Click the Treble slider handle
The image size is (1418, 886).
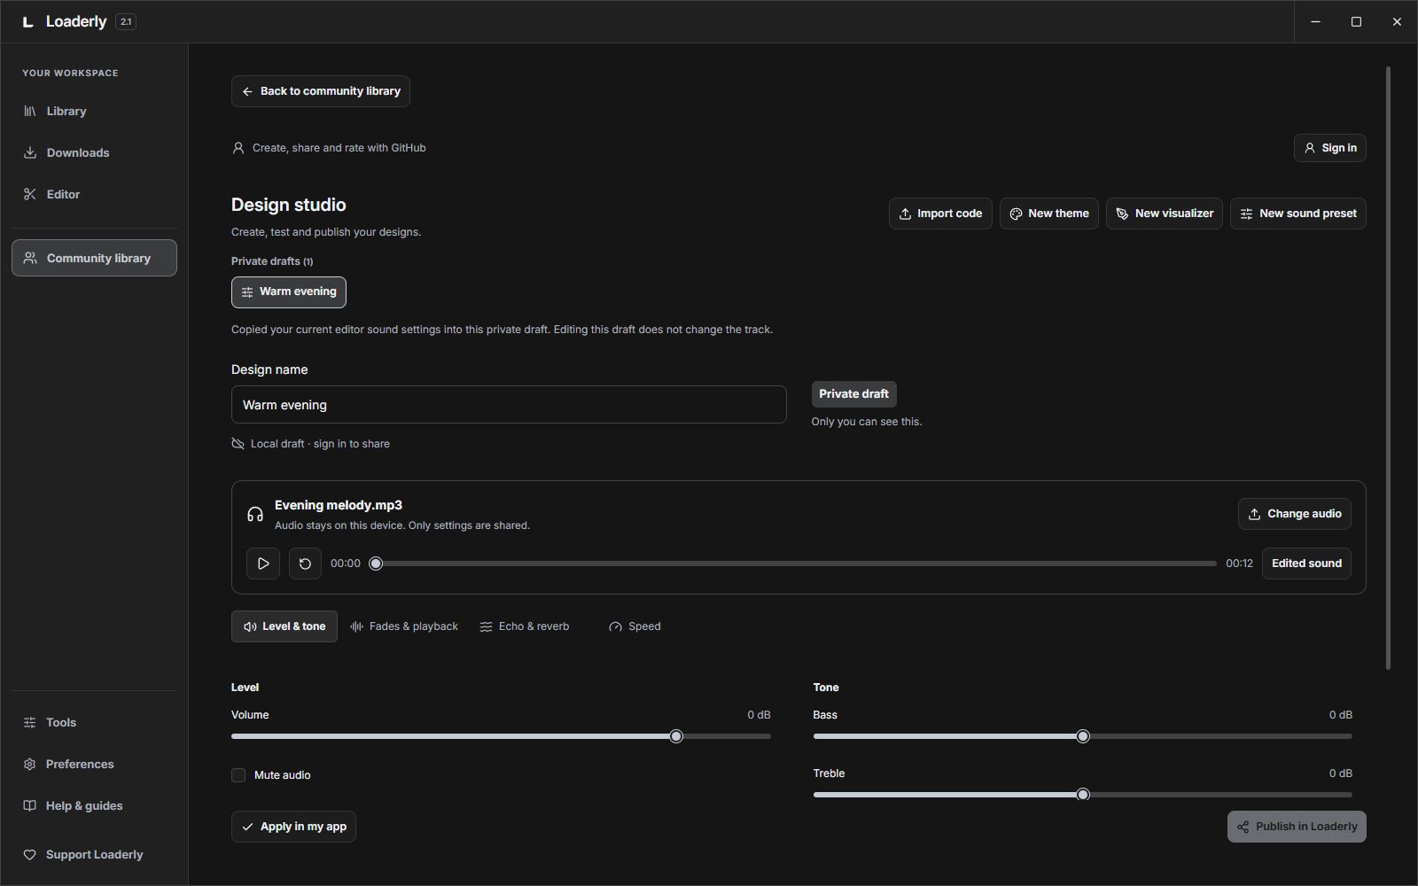[1083, 795]
